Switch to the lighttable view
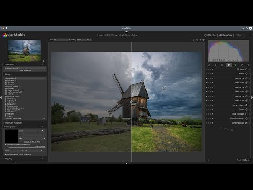 pyautogui.click(x=209, y=35)
